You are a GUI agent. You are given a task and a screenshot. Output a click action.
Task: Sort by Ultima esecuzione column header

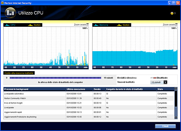[79, 89]
